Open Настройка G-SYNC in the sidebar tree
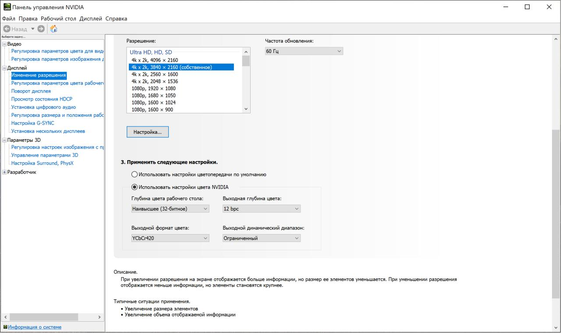This screenshot has height=333, width=566. [x=32, y=123]
